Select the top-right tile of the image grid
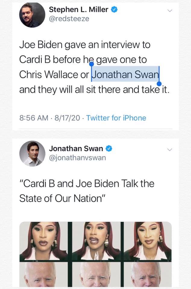191x289 pixels. coord(148,241)
